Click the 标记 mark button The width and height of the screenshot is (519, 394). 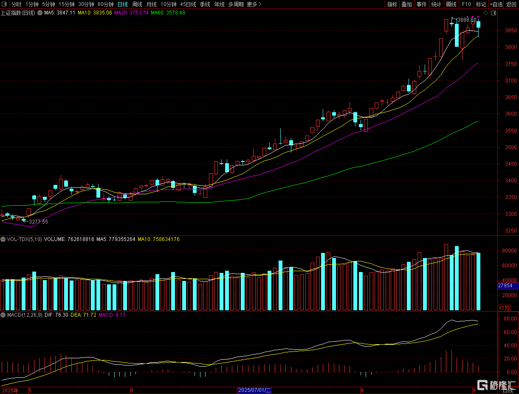481,4
